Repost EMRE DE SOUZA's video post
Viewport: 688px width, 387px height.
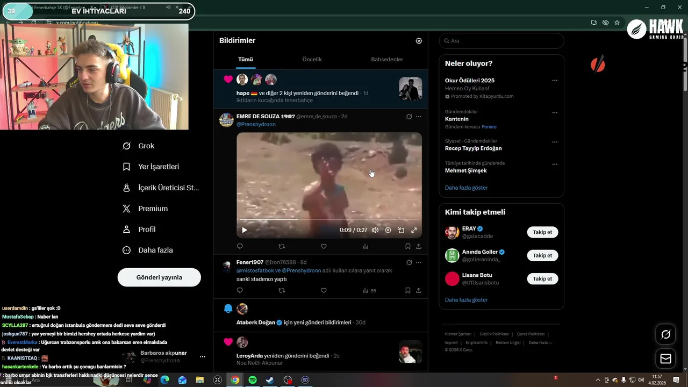pos(282,246)
